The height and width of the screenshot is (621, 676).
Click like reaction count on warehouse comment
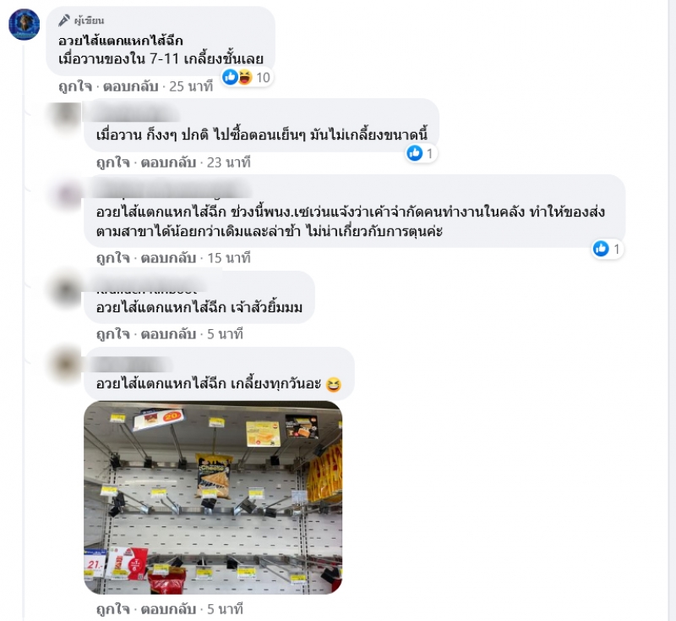tap(617, 249)
